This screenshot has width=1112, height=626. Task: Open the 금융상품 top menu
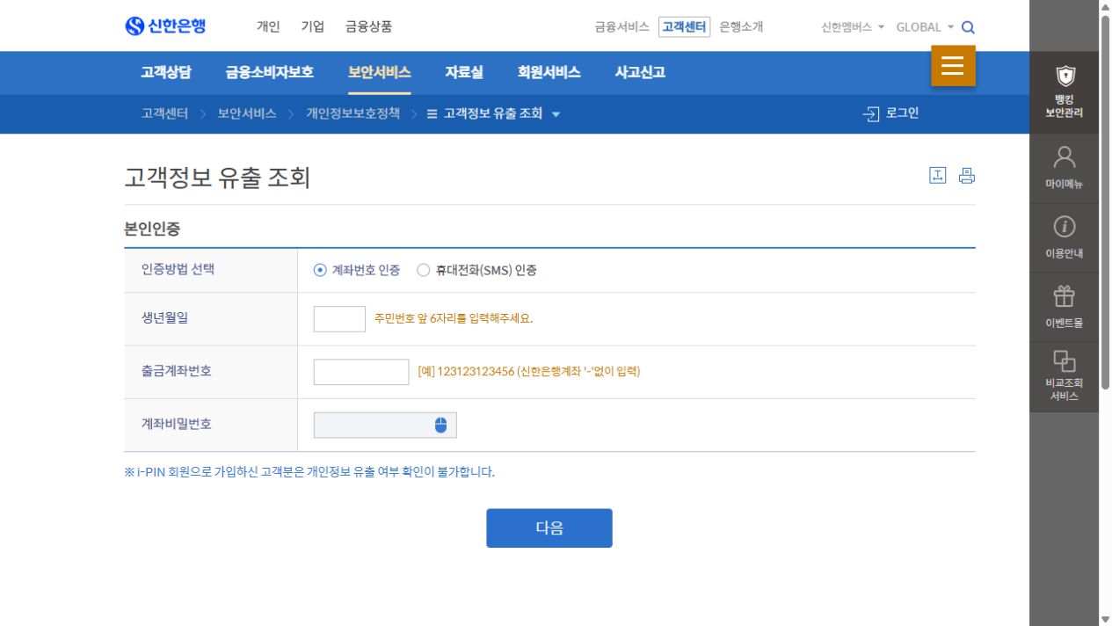pos(369,26)
